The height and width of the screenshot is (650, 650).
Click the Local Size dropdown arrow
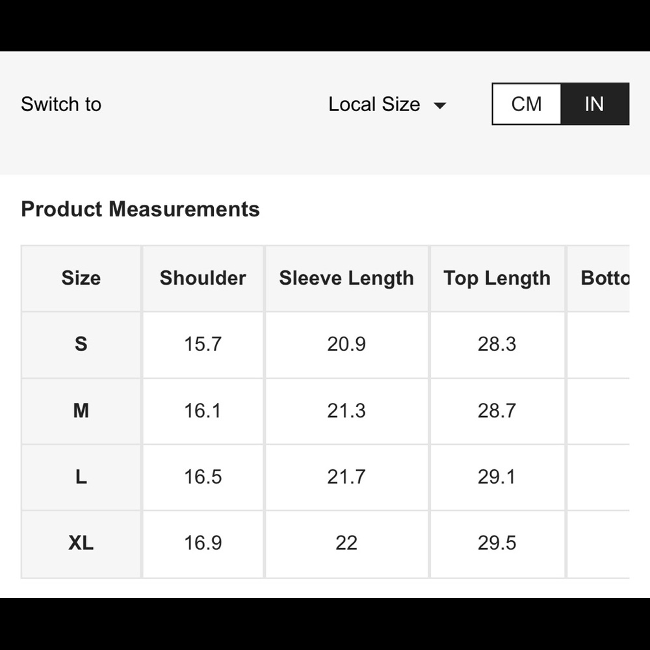[x=440, y=105]
